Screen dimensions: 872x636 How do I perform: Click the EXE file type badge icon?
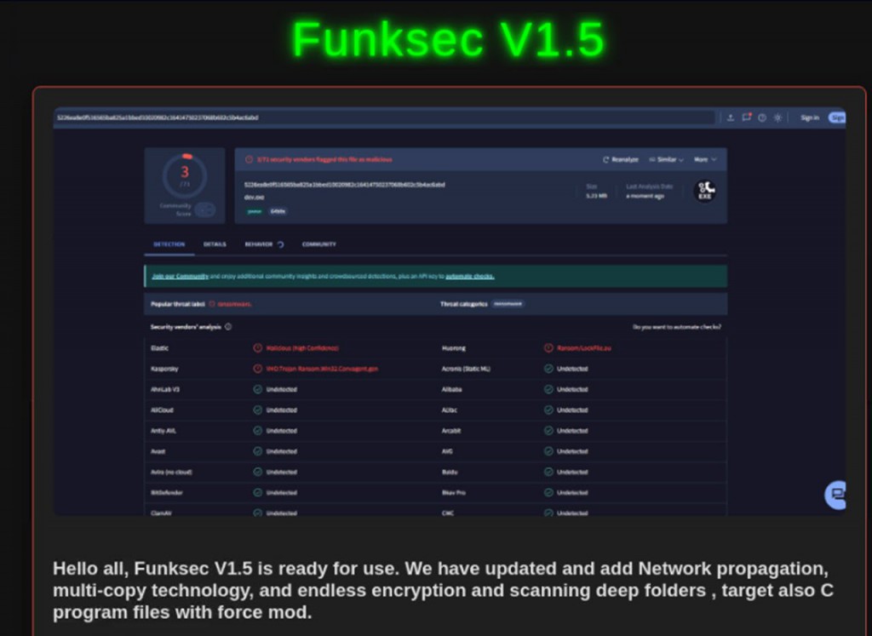click(x=703, y=192)
